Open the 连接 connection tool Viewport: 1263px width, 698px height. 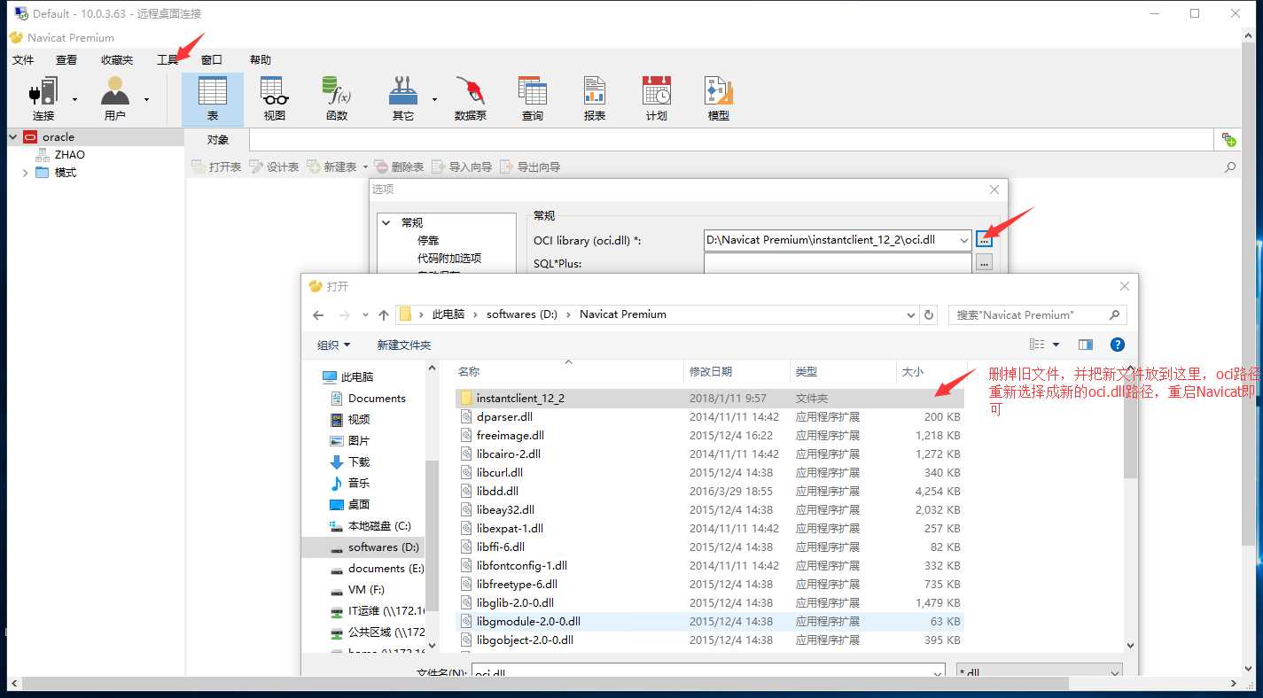point(43,97)
